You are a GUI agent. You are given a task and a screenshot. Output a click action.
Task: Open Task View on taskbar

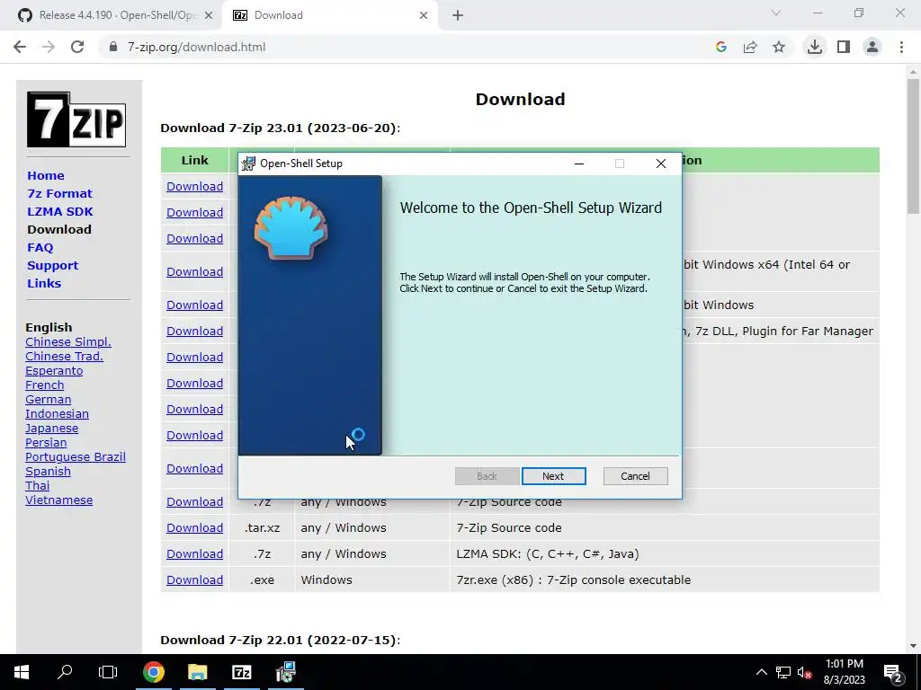point(108,672)
